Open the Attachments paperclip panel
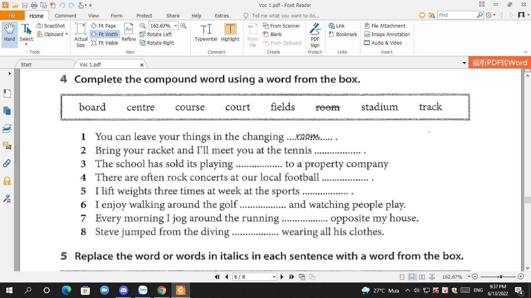 7,163
